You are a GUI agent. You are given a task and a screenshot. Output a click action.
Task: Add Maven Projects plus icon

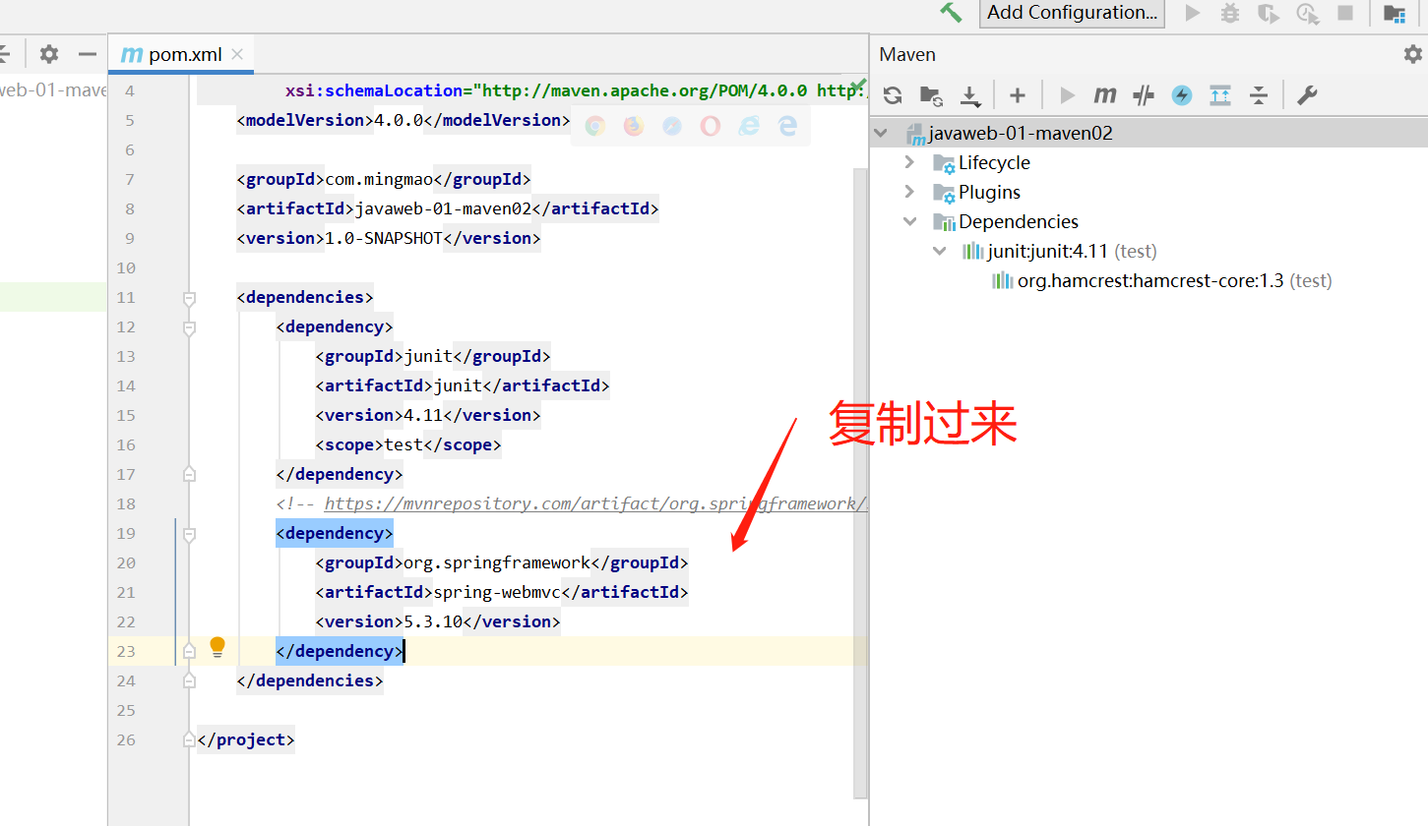click(1018, 95)
